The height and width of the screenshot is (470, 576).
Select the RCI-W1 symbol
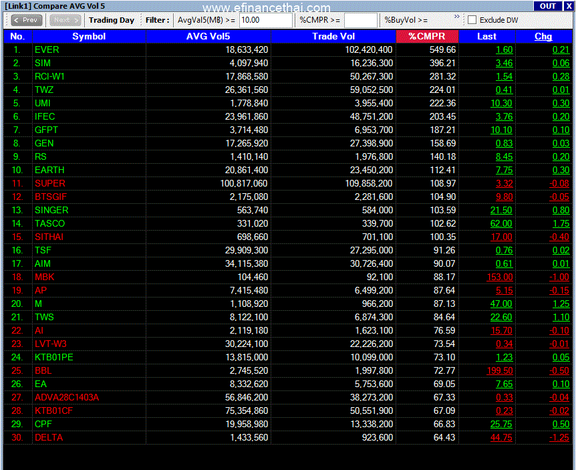pos(49,76)
